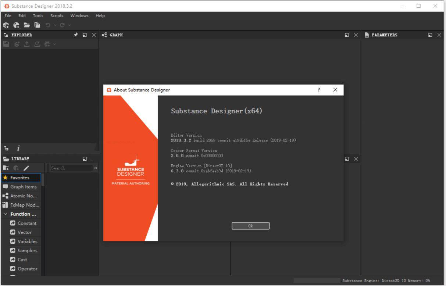Select the Samplers function category
This screenshot has height=286, width=446.
pyautogui.click(x=23, y=251)
